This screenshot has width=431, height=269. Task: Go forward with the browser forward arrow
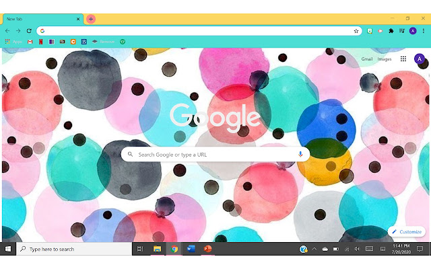[x=18, y=31]
